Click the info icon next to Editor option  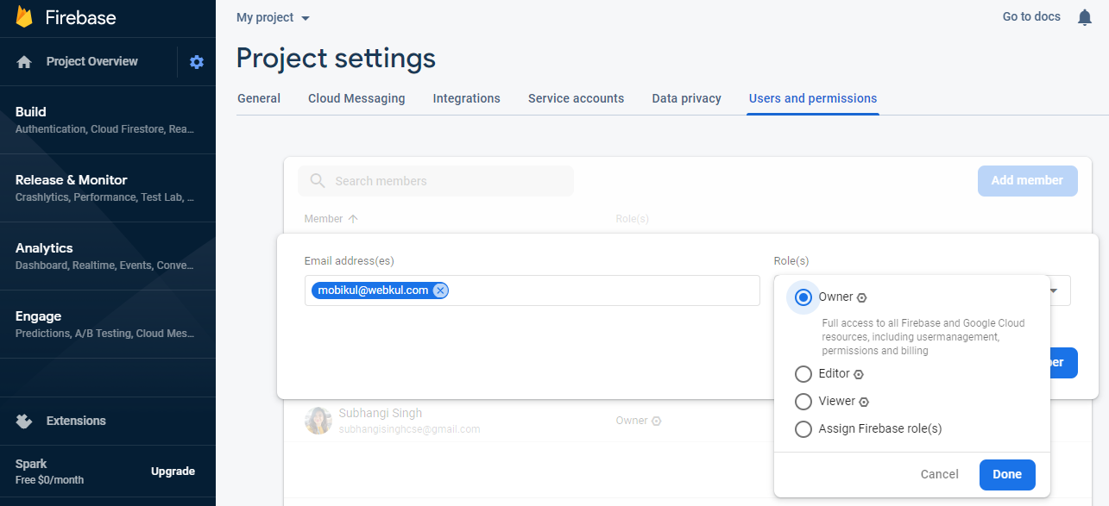pyautogui.click(x=859, y=375)
